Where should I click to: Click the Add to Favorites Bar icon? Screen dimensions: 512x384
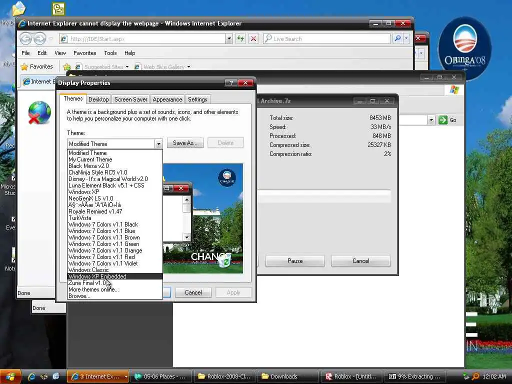[x=67, y=67]
